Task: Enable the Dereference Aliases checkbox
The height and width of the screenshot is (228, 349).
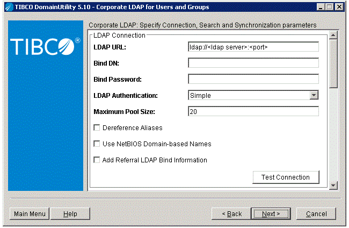Action: click(97, 127)
